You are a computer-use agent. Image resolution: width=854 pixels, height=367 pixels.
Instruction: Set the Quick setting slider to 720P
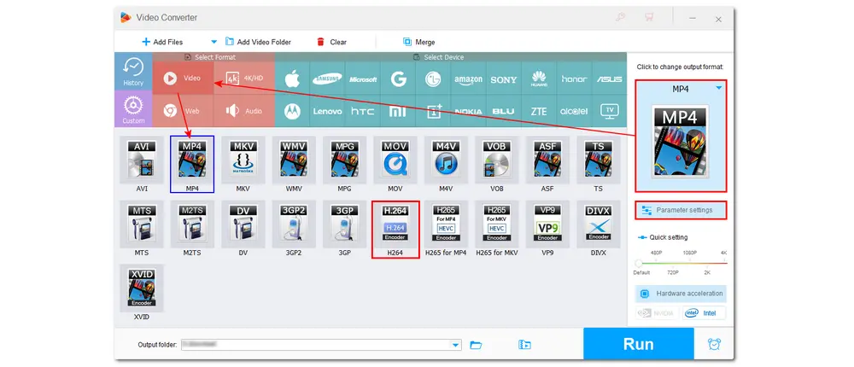coord(674,263)
